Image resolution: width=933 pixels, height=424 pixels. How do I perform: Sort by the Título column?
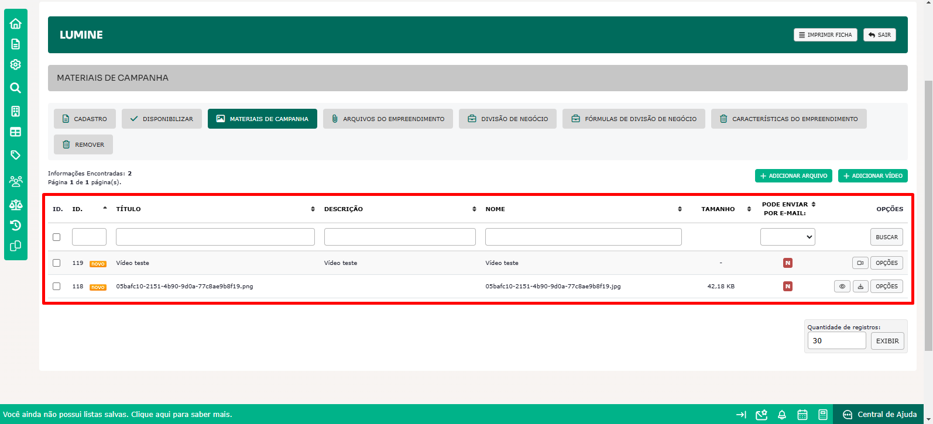point(313,209)
